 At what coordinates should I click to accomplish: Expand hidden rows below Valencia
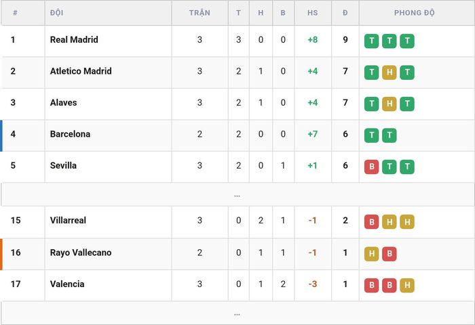(237, 313)
